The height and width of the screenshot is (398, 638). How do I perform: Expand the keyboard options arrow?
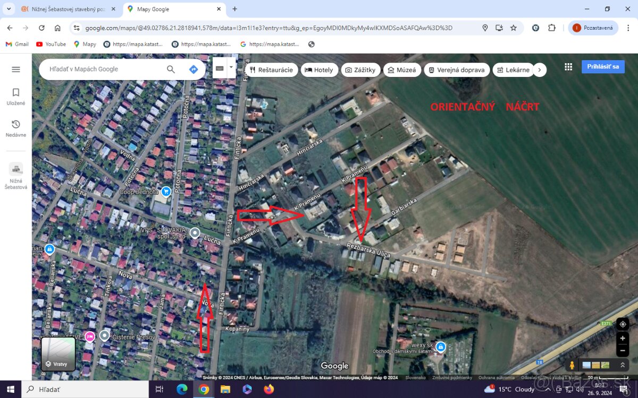click(x=231, y=67)
